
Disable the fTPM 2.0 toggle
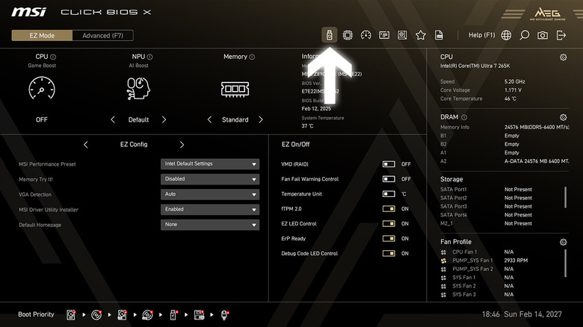[389, 209]
